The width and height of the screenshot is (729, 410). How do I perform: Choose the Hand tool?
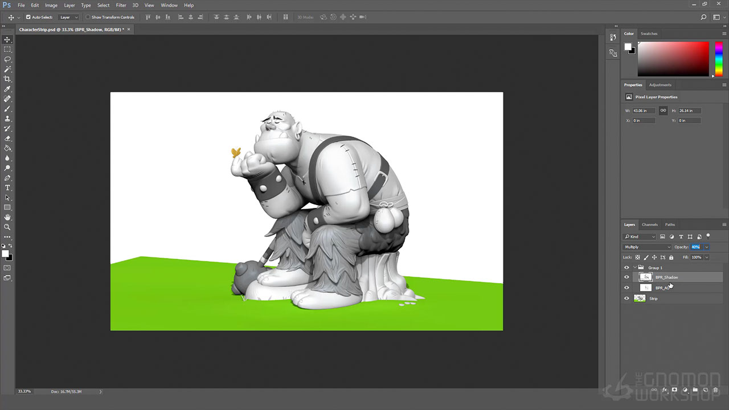[7, 217]
